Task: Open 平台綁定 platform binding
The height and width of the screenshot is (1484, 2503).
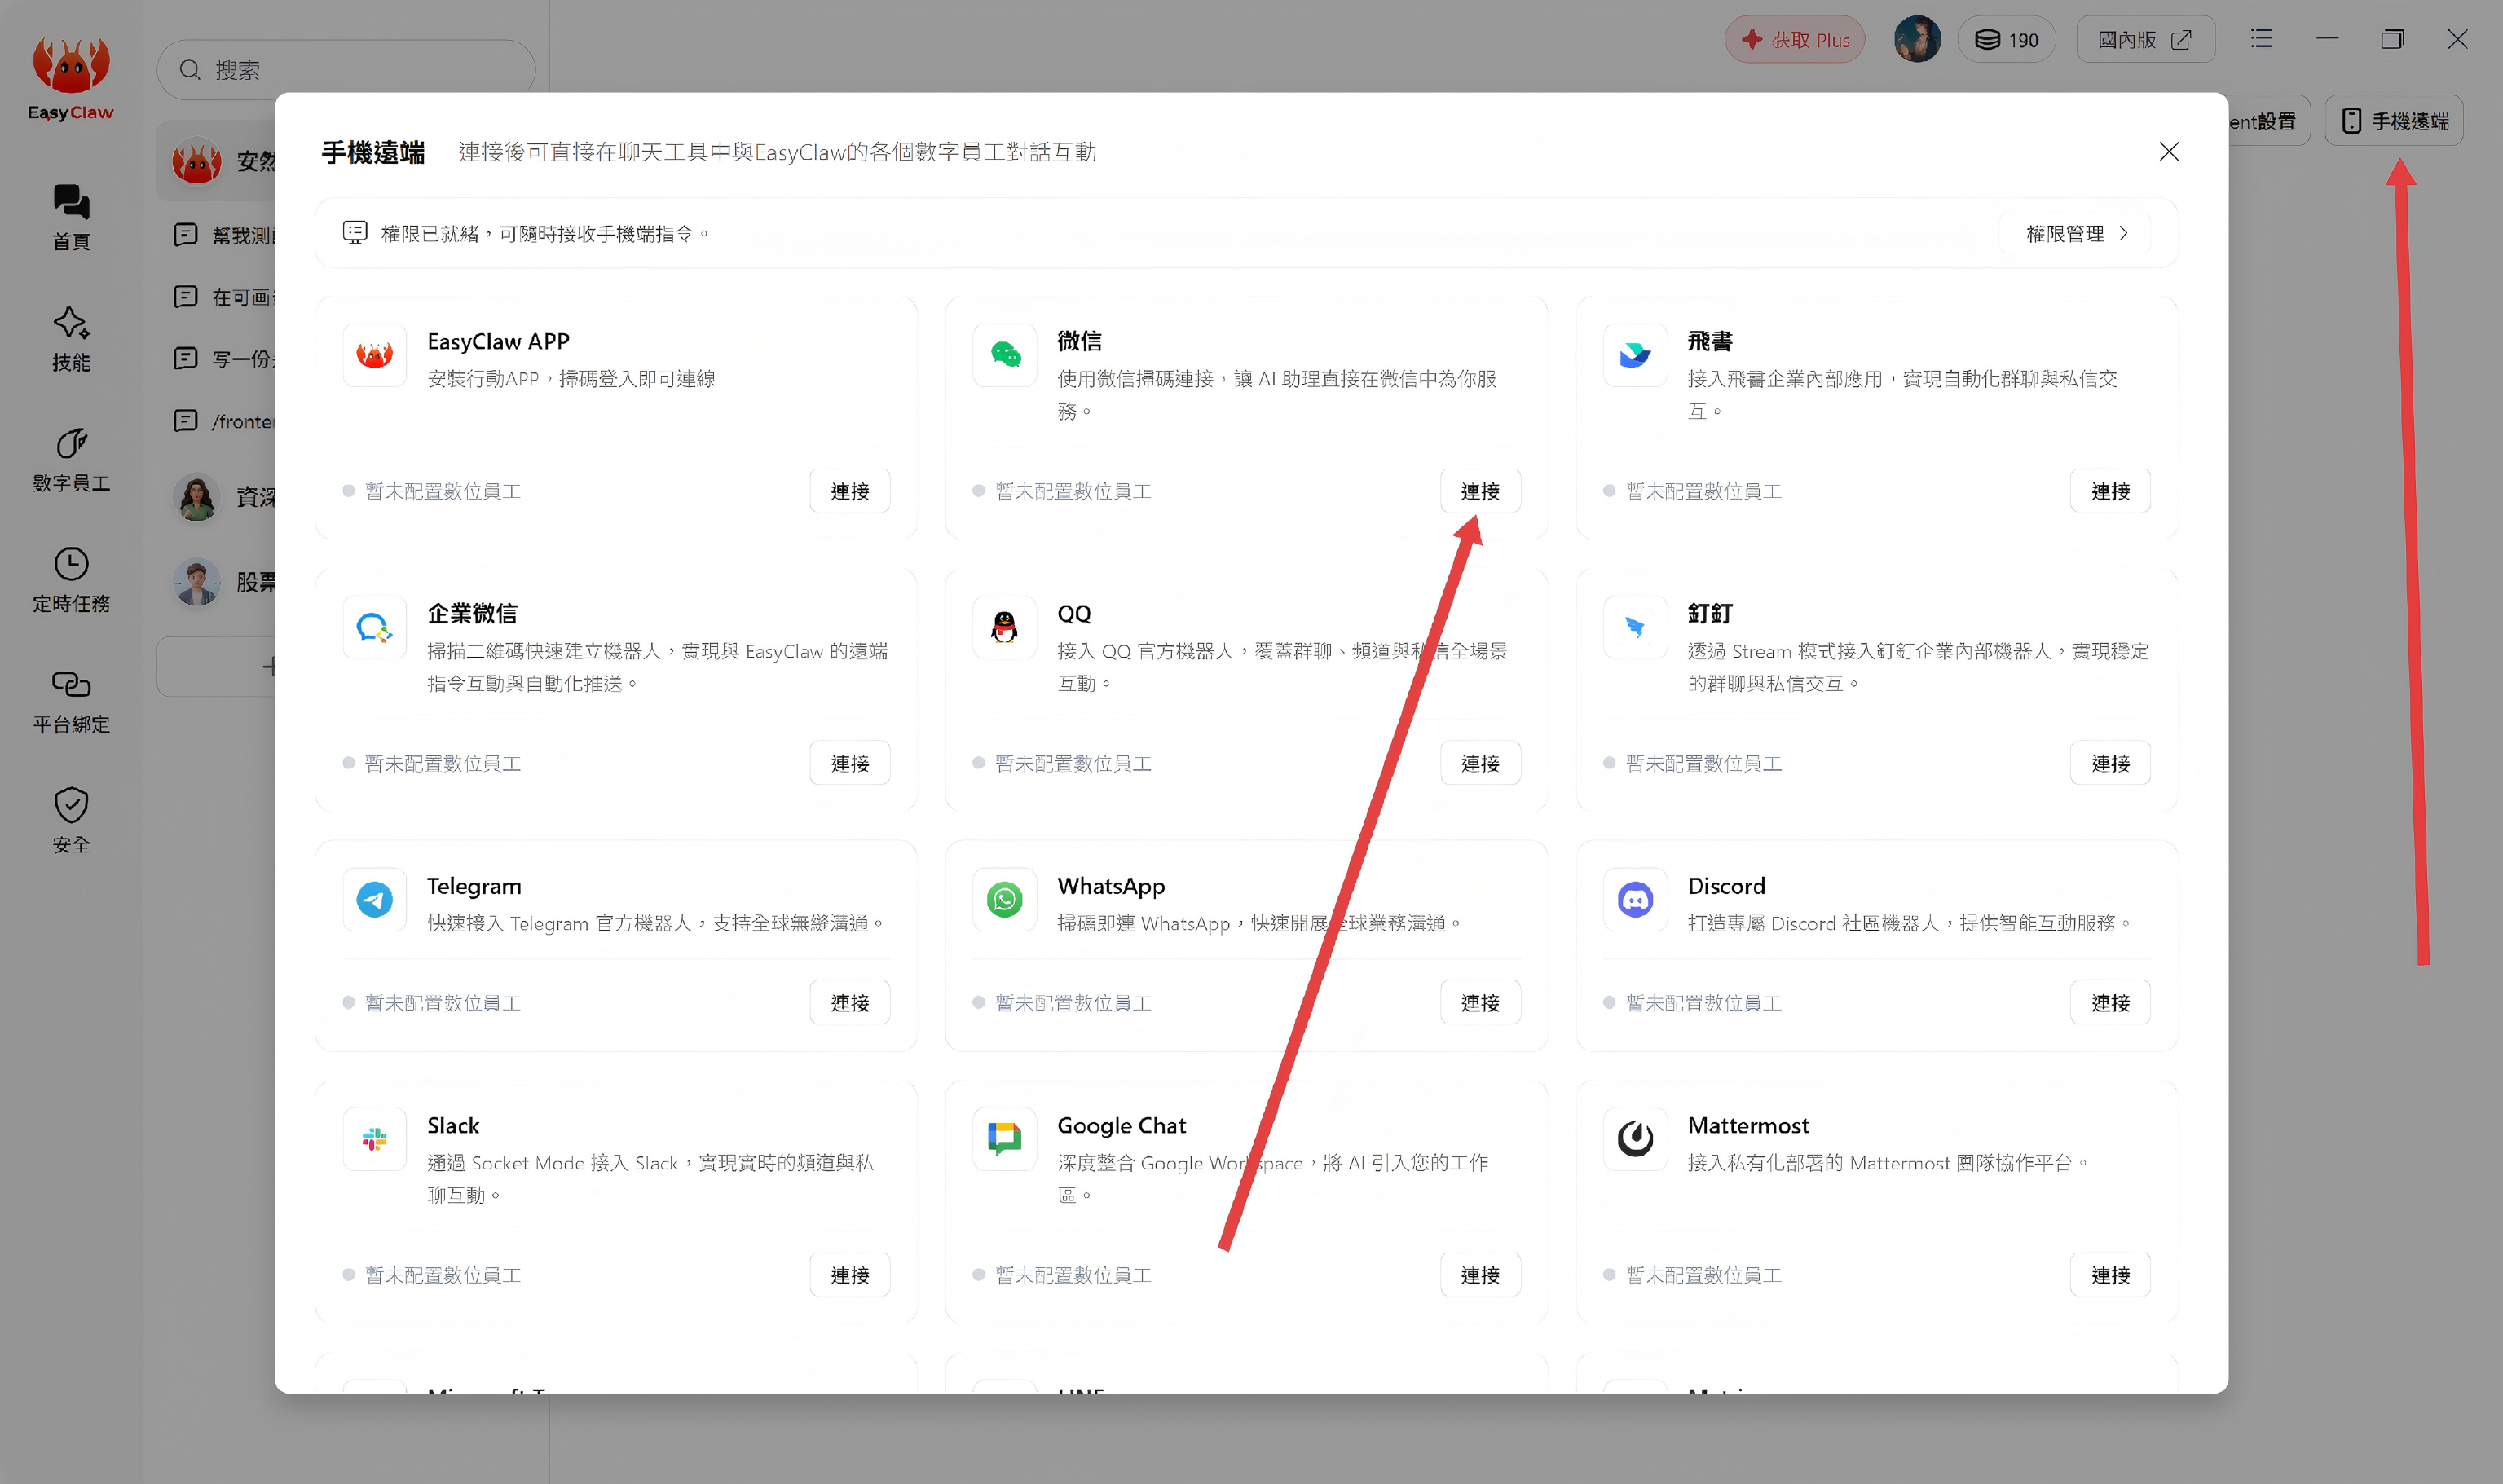Action: [x=71, y=701]
